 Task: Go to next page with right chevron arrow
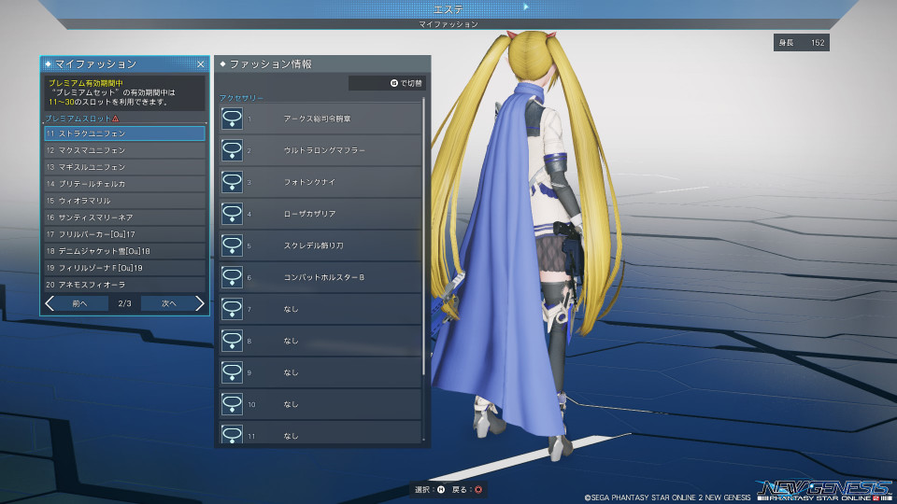click(x=199, y=303)
